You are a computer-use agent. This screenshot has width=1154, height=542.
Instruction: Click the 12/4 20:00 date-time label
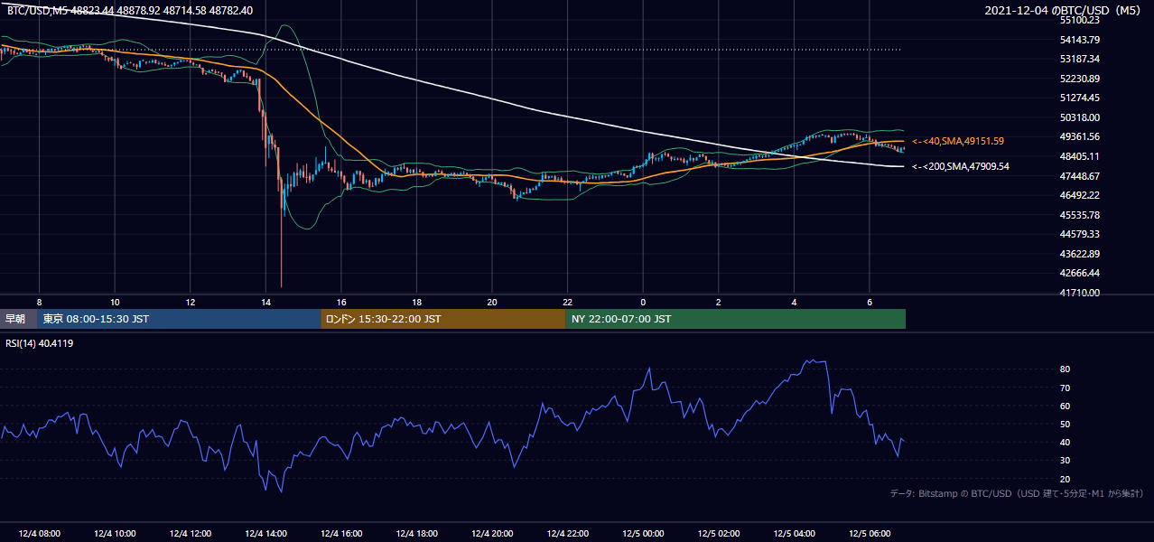pyautogui.click(x=492, y=534)
